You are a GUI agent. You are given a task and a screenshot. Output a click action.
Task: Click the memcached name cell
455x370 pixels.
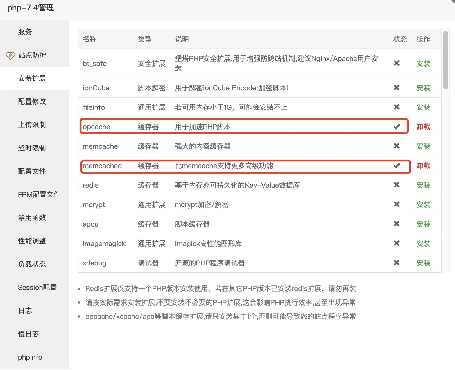coord(102,166)
